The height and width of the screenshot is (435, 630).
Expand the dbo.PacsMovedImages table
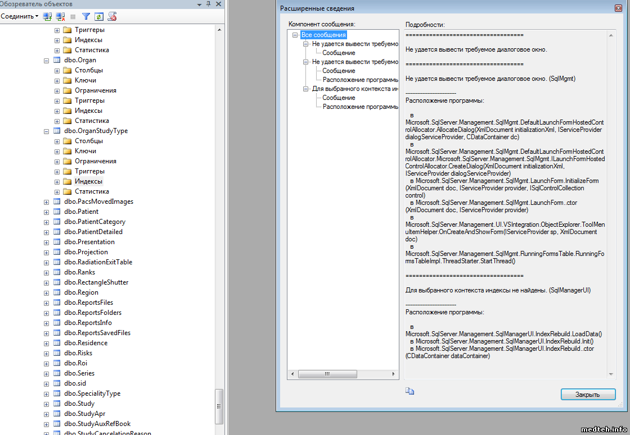[x=47, y=202]
